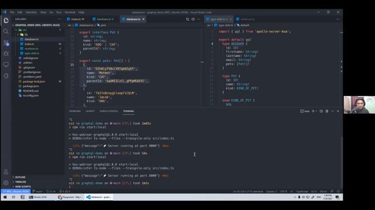This screenshot has width=375, height=210.
Task: Select the type-defs.ts tab in right editor
Action: [219, 19]
